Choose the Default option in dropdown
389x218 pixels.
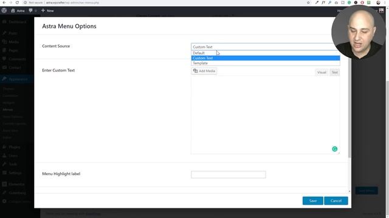tap(266, 53)
